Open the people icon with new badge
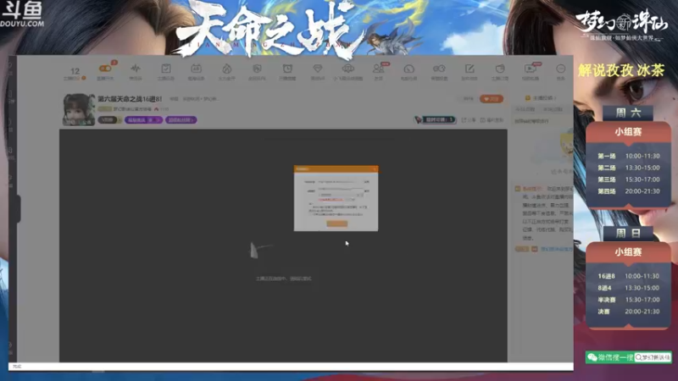678x381 pixels. (378, 69)
